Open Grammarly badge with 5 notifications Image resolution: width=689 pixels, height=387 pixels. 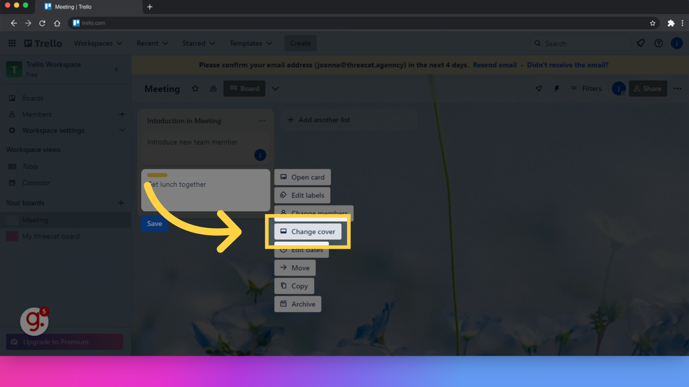[34, 321]
